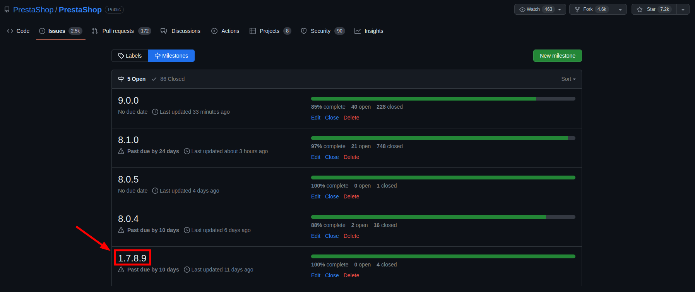Click the clock icon on 9.0.0 row

tap(155, 112)
